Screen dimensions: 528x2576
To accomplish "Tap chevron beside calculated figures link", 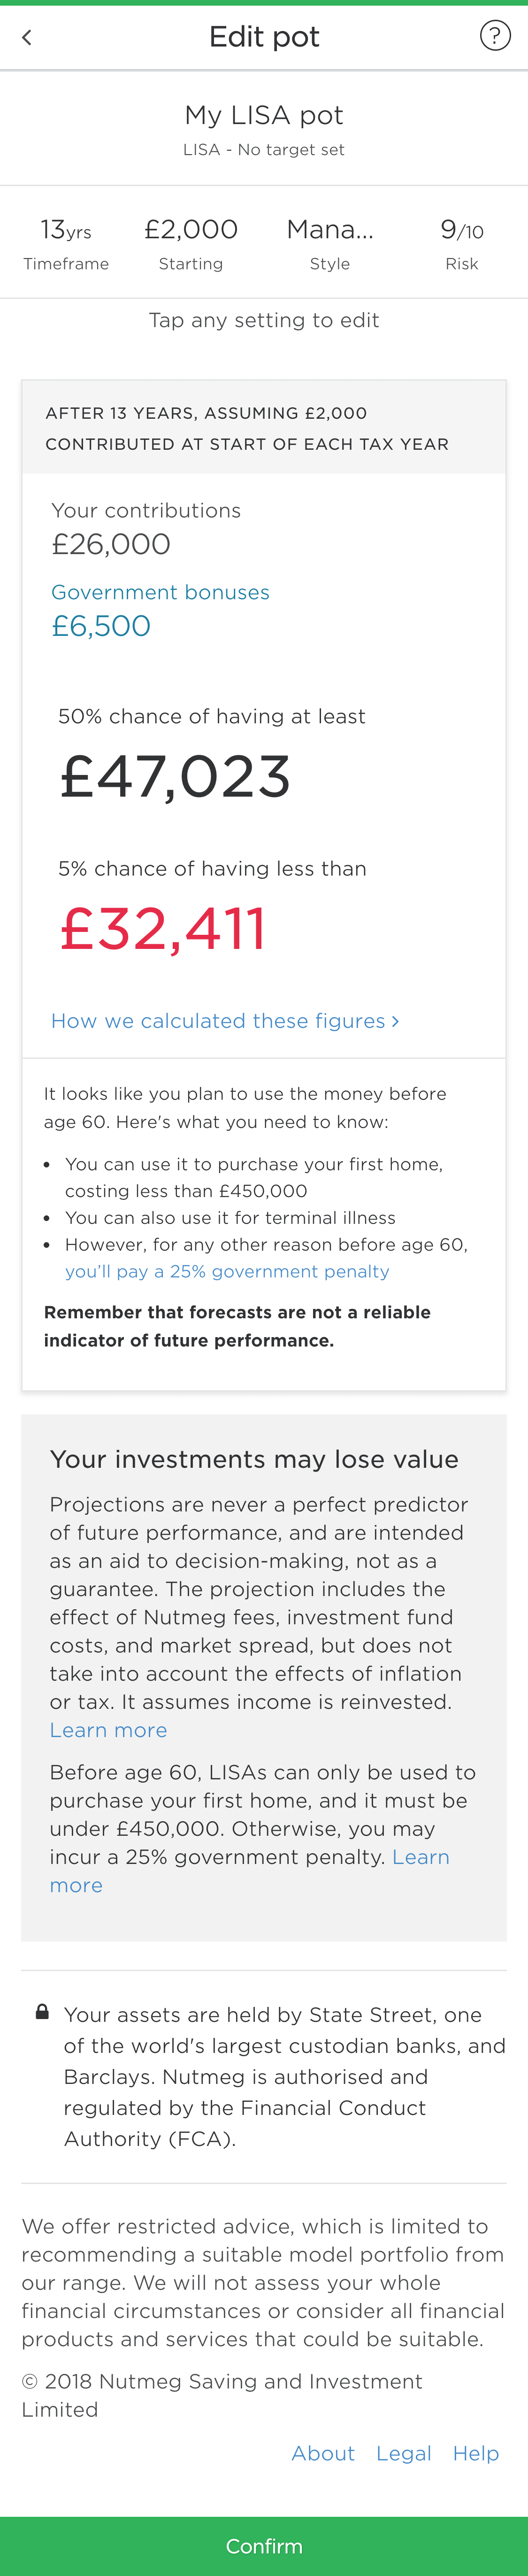I will pyautogui.click(x=396, y=1021).
